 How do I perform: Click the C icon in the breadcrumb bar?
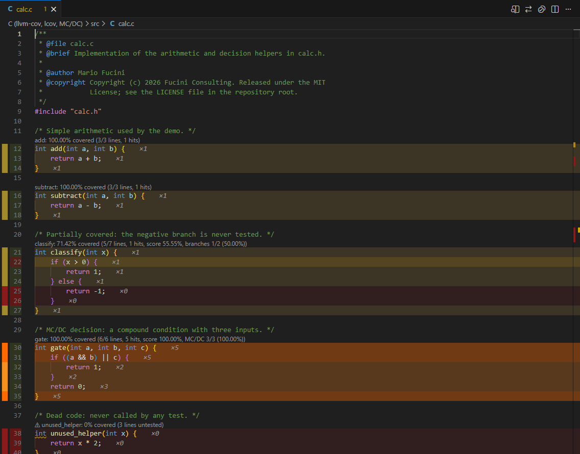(112, 23)
